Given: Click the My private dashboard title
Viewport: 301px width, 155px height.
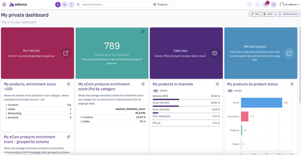Looking at the screenshot, I should (25, 15).
